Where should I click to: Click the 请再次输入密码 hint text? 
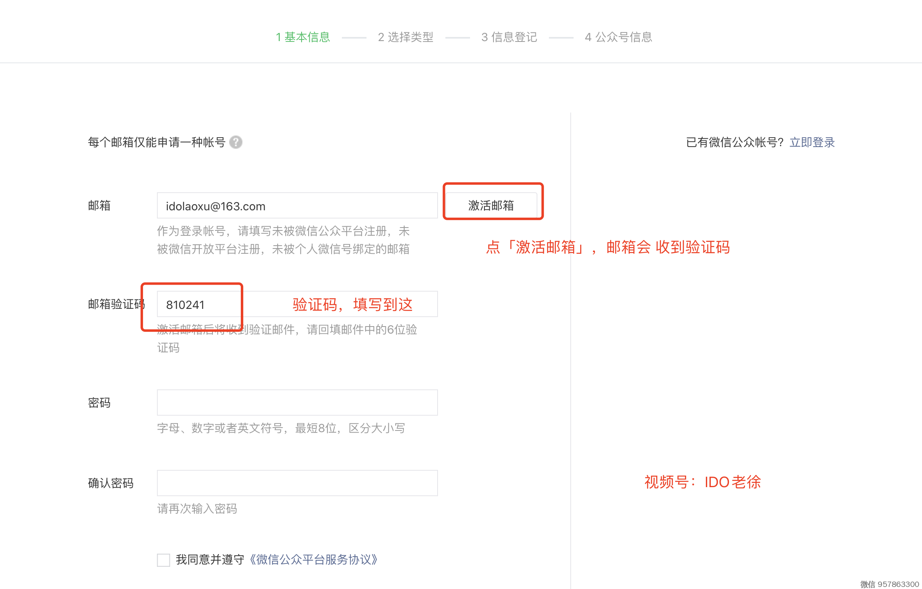197,509
